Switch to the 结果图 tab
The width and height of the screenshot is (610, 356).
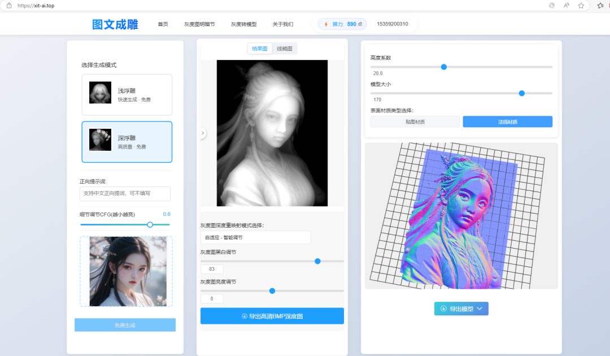point(259,49)
